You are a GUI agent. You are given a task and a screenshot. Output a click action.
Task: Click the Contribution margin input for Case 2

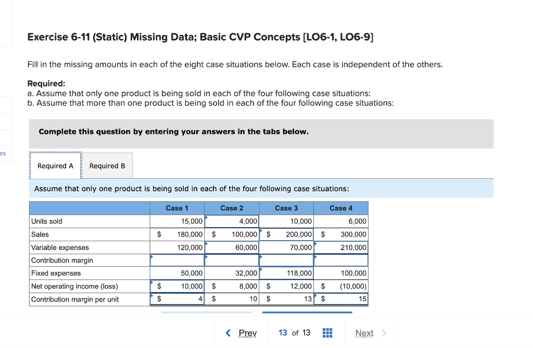[x=232, y=260]
